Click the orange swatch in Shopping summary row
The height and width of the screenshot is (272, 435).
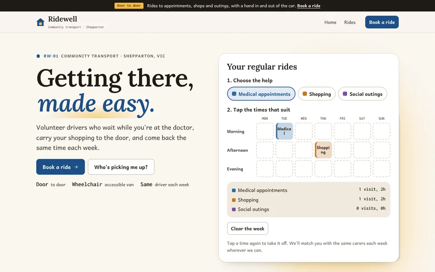[234, 200]
